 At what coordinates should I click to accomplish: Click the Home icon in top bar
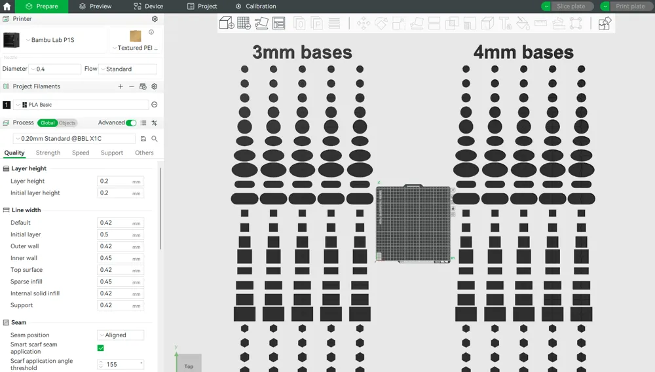point(7,7)
